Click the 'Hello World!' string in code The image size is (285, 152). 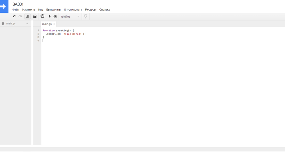pyautogui.click(x=73, y=34)
